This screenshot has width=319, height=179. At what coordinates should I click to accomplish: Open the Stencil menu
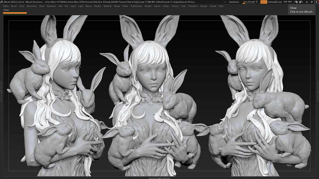[x=157, y=6]
